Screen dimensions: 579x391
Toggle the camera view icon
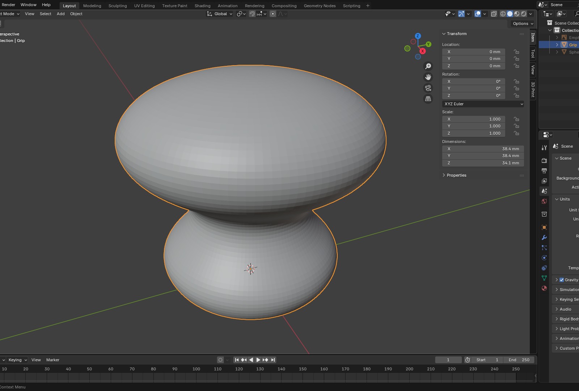428,88
